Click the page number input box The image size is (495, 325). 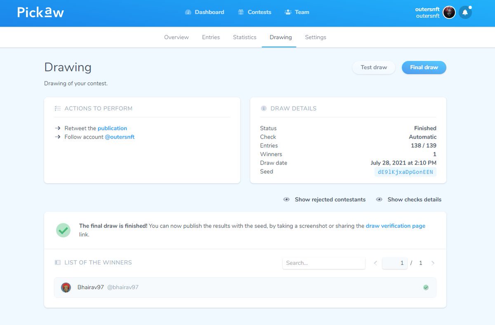click(395, 263)
